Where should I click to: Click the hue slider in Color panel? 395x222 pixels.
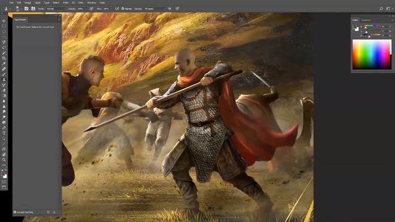pyautogui.click(x=372, y=26)
